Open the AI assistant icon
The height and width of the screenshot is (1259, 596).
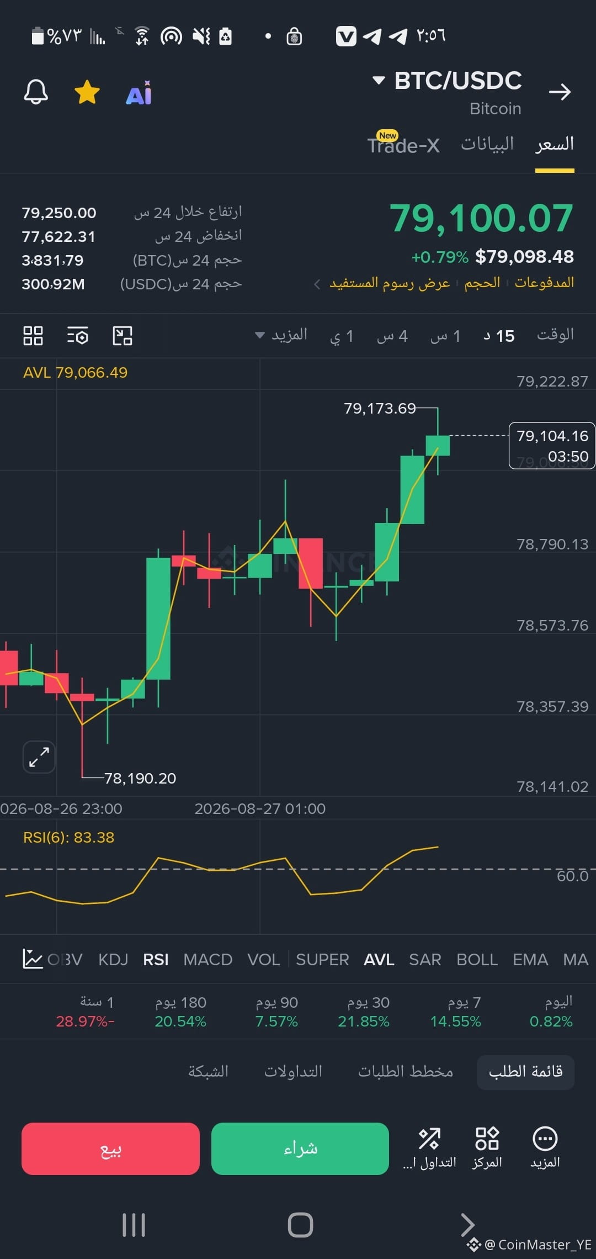pyautogui.click(x=139, y=93)
